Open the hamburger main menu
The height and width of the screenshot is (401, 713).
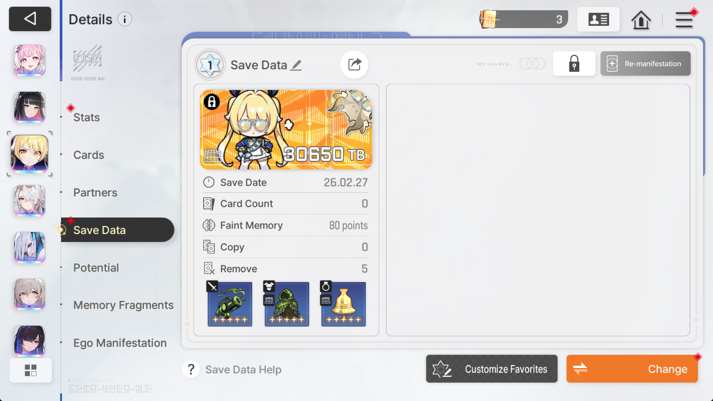tap(684, 20)
